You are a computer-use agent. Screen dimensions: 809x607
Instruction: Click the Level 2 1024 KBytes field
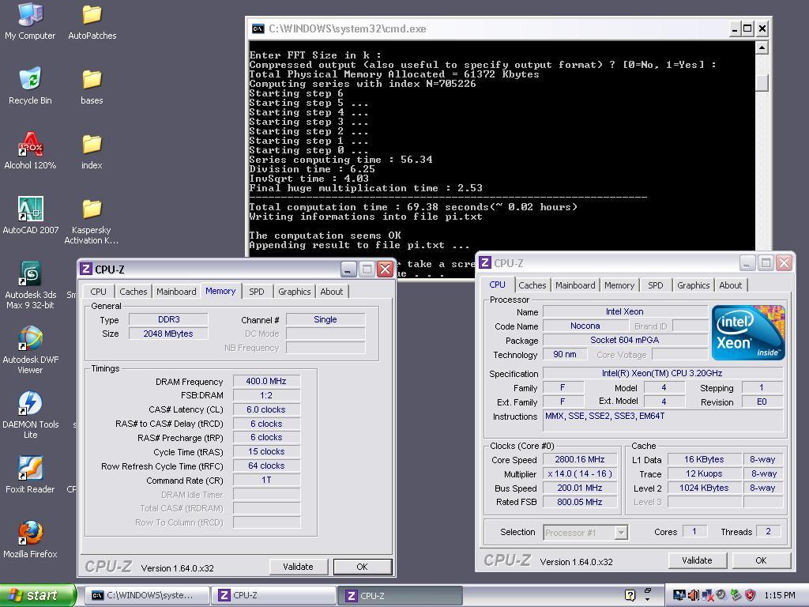click(x=704, y=488)
